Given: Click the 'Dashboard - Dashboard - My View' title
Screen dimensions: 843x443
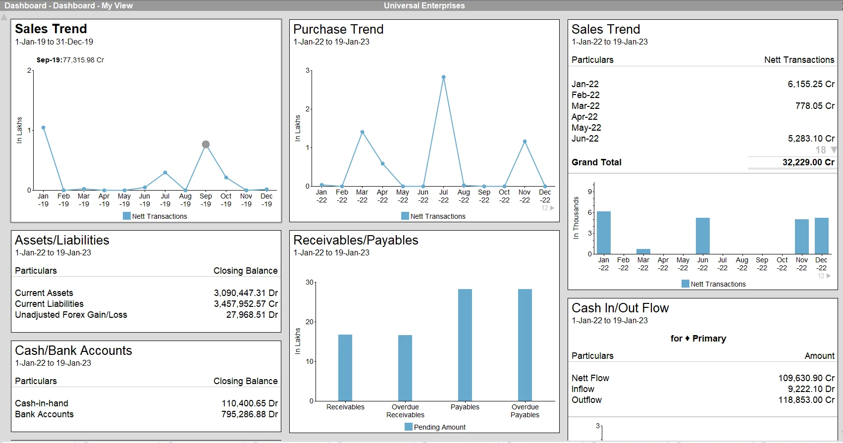Looking at the screenshot, I should 68,5.
